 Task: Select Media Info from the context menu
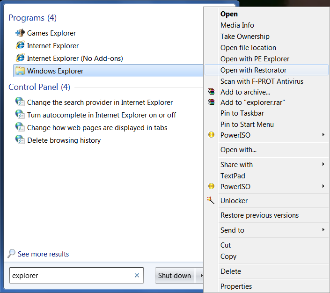click(x=237, y=25)
